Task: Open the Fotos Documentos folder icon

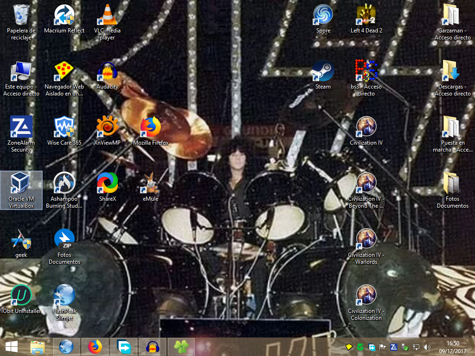Action: 452,190
